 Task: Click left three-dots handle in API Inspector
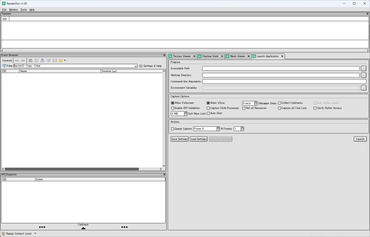point(42,227)
